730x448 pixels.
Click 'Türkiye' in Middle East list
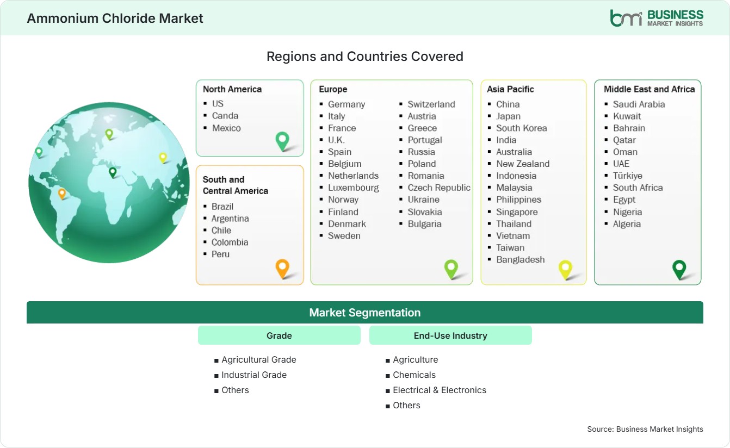point(628,176)
